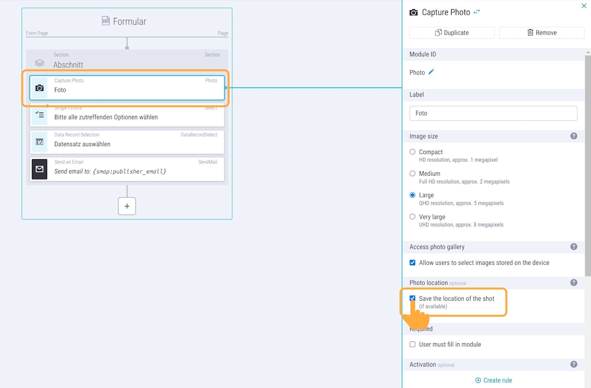Click Remove button
Image resolution: width=591 pixels, height=388 pixels.
pyautogui.click(x=542, y=33)
